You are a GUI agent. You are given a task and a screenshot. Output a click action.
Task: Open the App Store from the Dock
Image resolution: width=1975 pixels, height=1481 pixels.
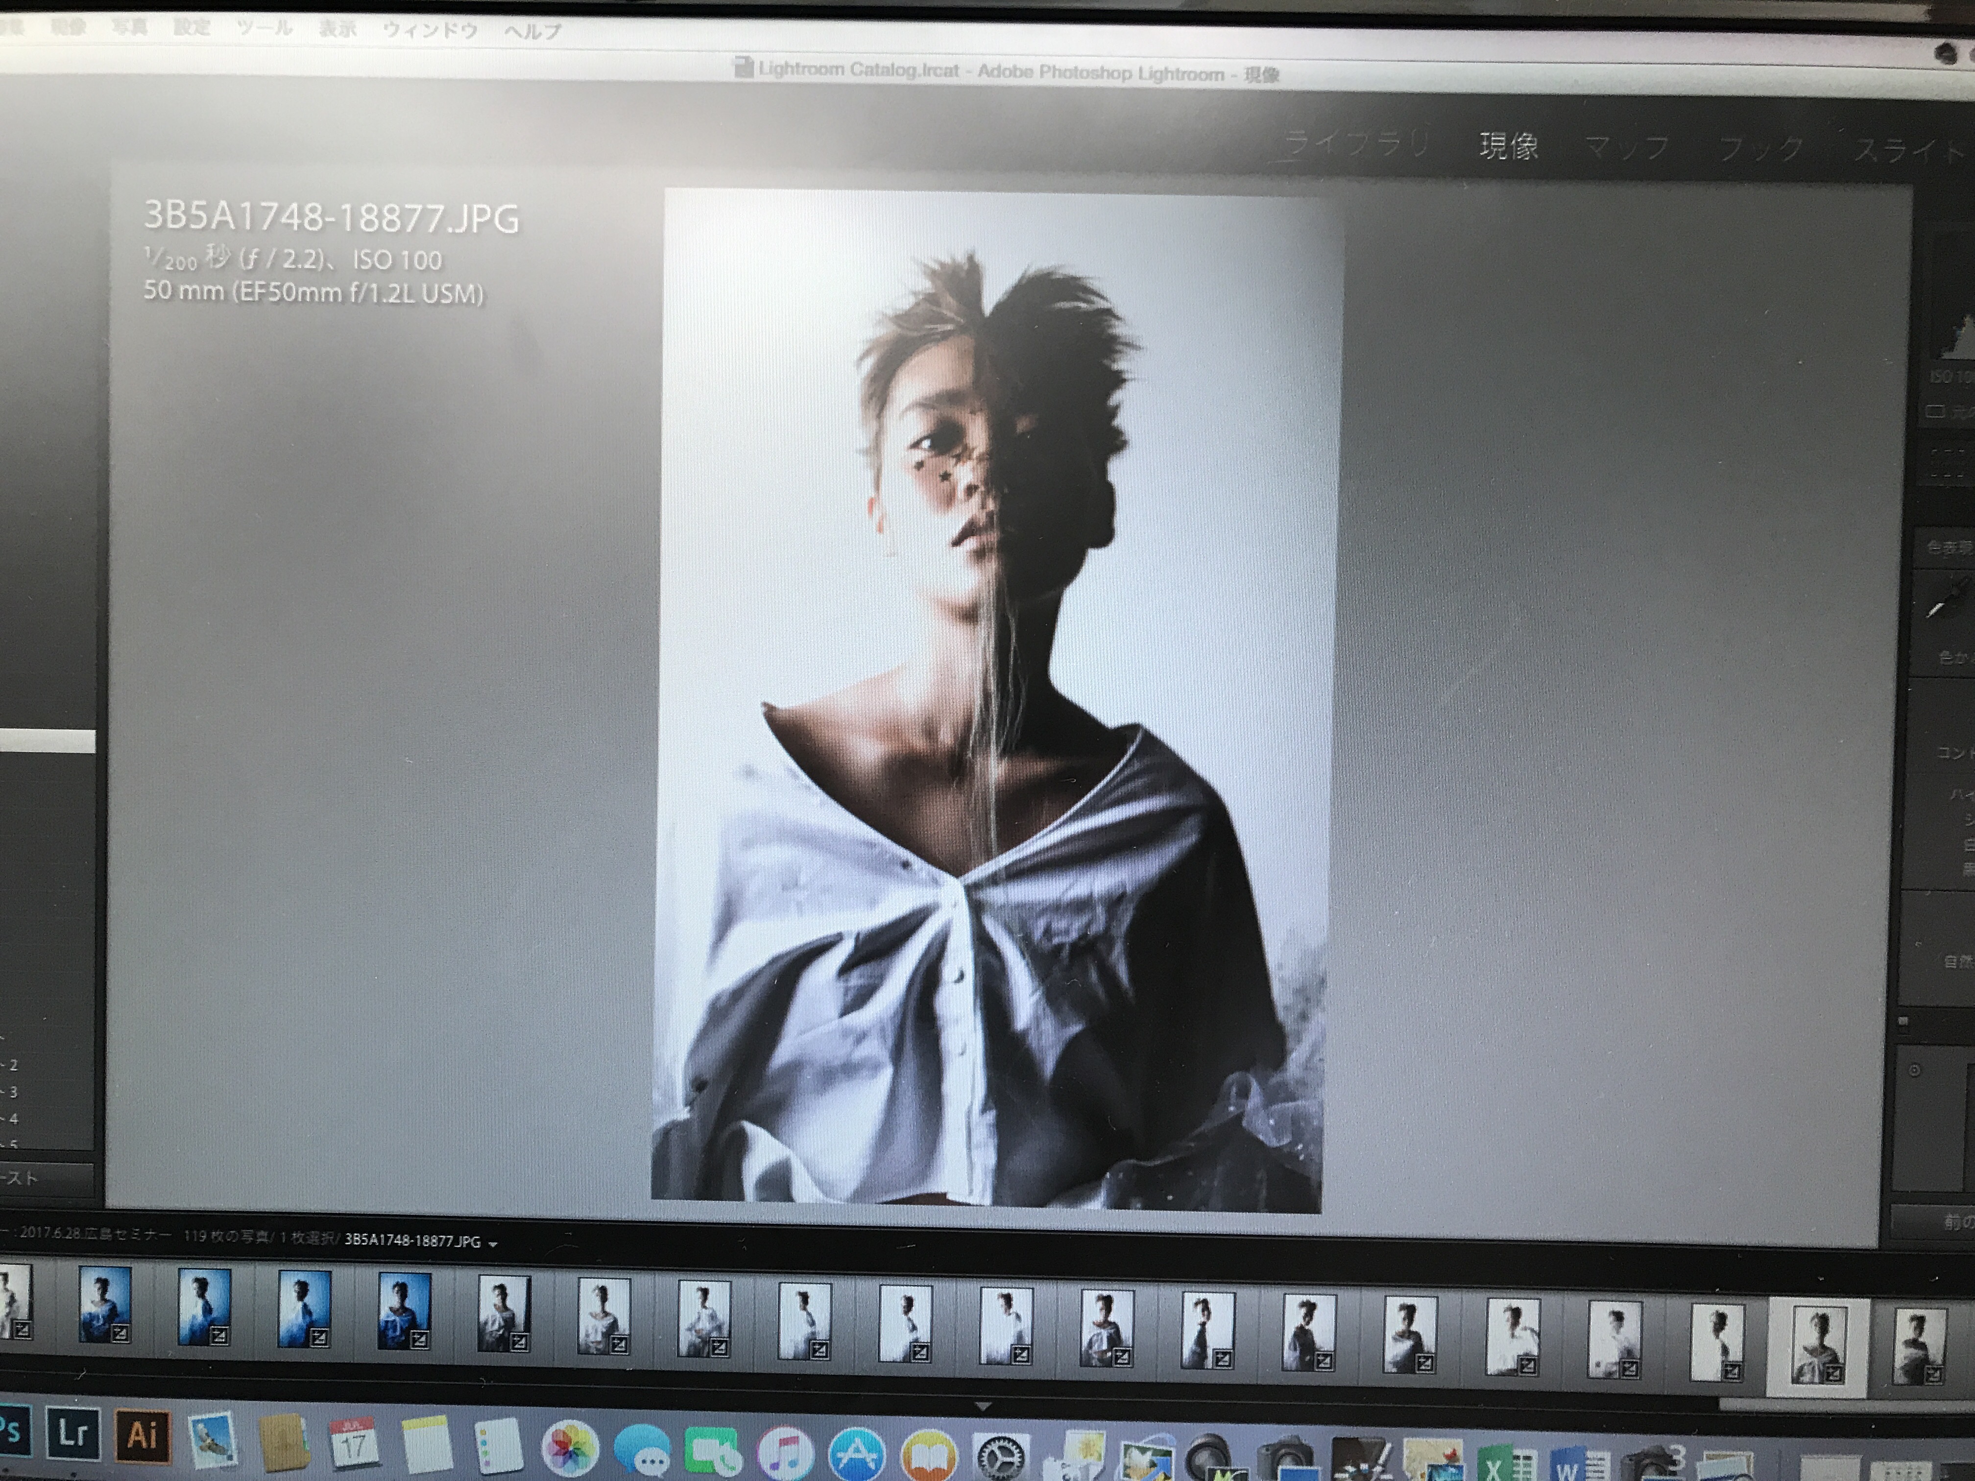point(856,1455)
